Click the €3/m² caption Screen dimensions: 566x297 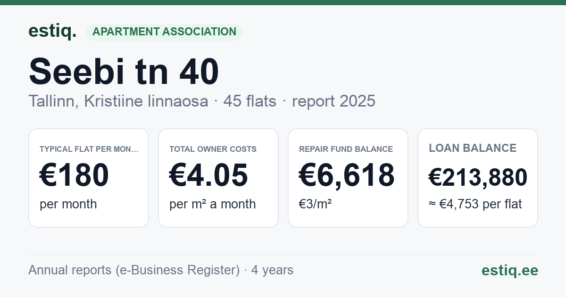pos(316,204)
